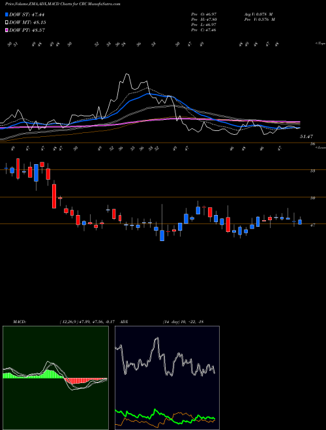
Task: Click the ADX values '(14 day) 10, +22, -18'
Action: pyautogui.click(x=183, y=322)
